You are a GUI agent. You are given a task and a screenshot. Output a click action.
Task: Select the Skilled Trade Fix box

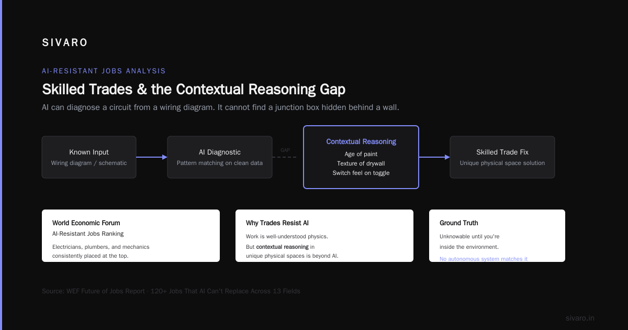pos(502,157)
